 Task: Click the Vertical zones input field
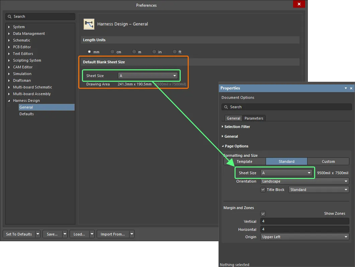[x=304, y=221]
